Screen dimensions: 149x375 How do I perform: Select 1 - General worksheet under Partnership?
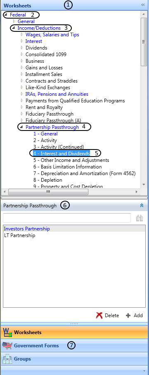point(45,134)
